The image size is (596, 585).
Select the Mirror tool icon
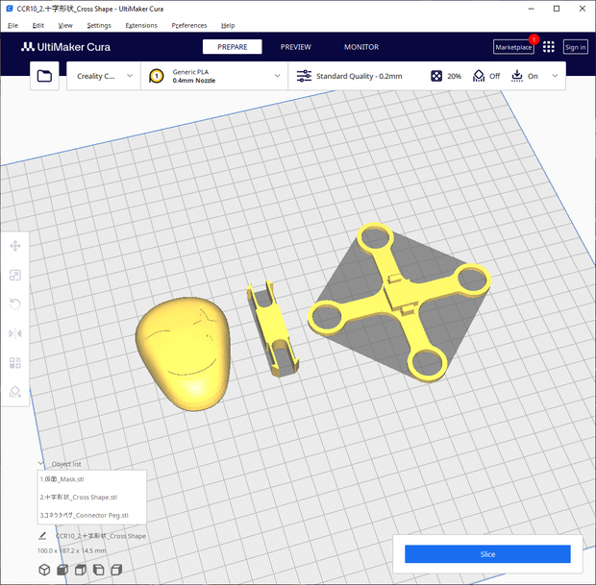pos(14,333)
